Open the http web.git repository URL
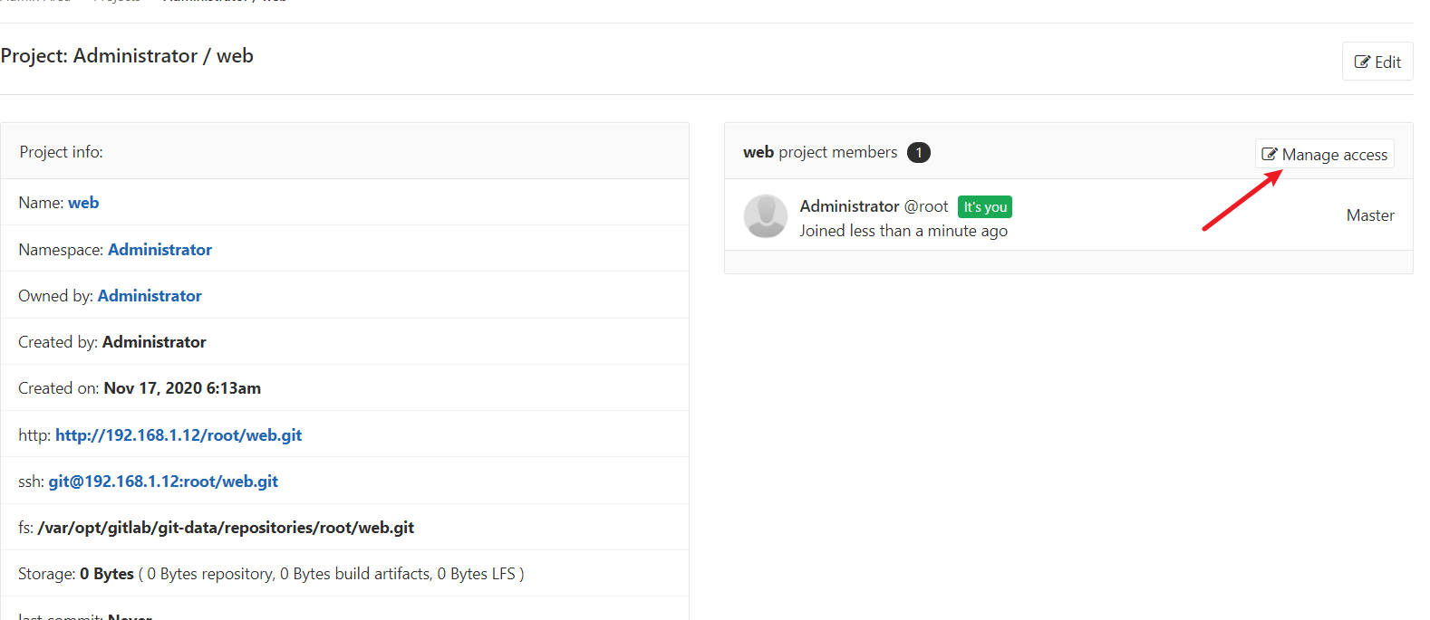1430x620 pixels. pyautogui.click(x=179, y=435)
